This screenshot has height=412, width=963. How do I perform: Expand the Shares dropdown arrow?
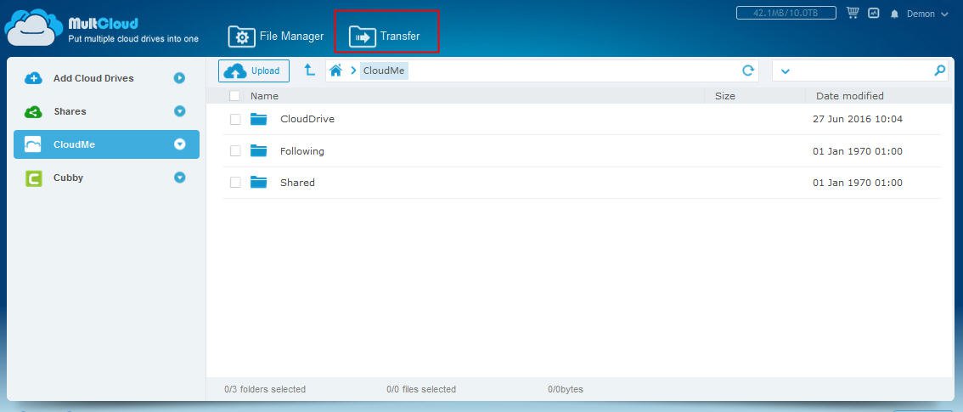(x=179, y=111)
